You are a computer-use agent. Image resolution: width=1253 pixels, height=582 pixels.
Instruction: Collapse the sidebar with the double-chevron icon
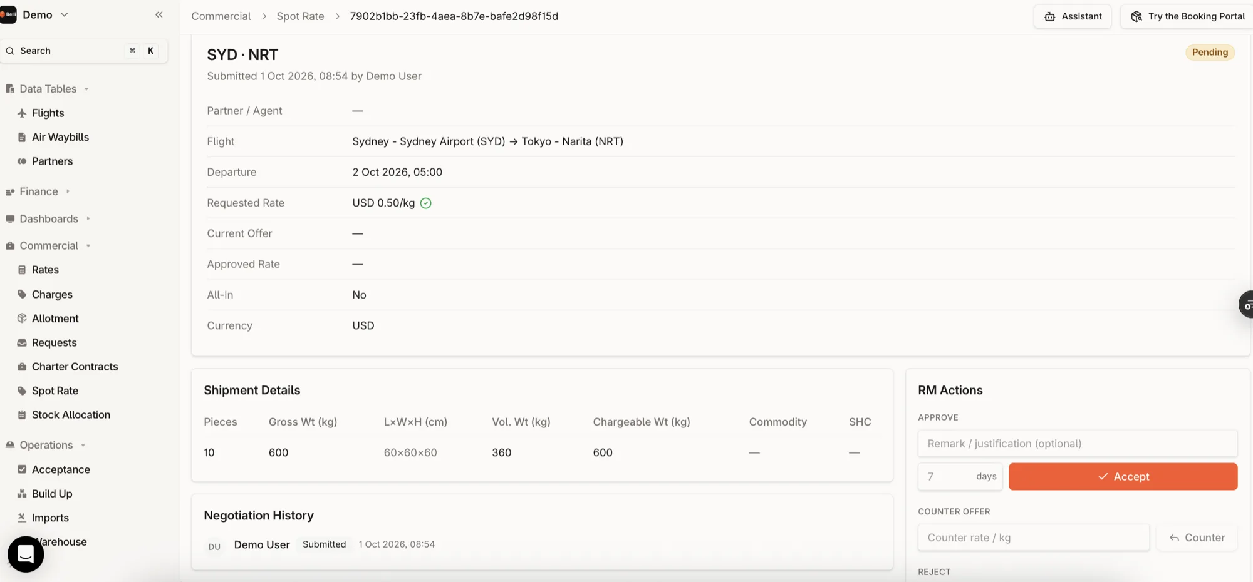click(x=159, y=14)
